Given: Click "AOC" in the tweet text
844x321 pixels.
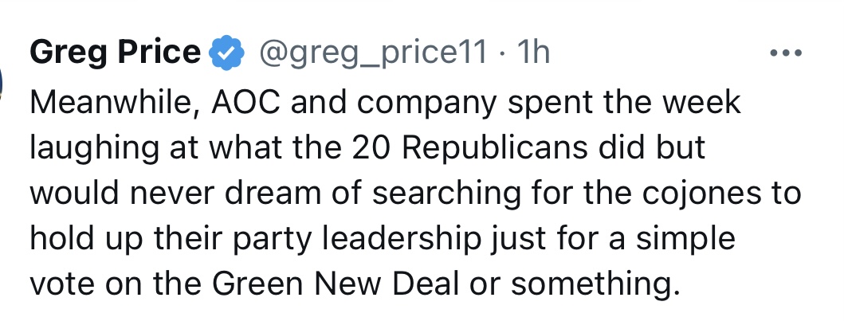Looking at the screenshot, I should click(x=246, y=102).
